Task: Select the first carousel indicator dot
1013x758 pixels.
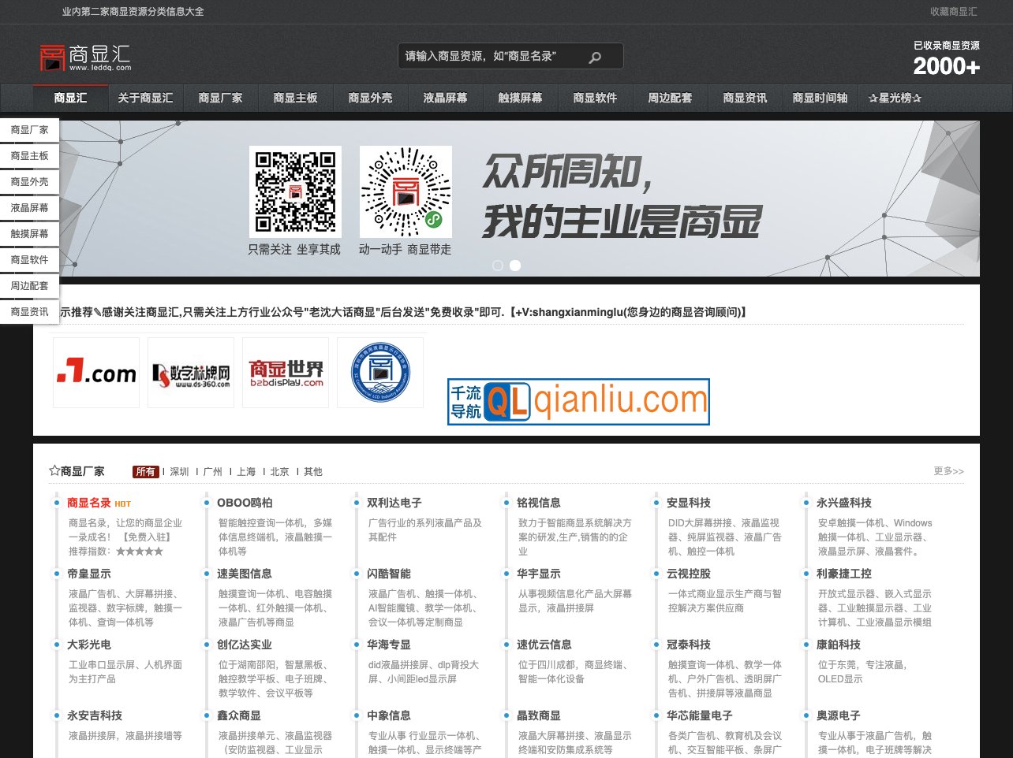Action: click(498, 266)
